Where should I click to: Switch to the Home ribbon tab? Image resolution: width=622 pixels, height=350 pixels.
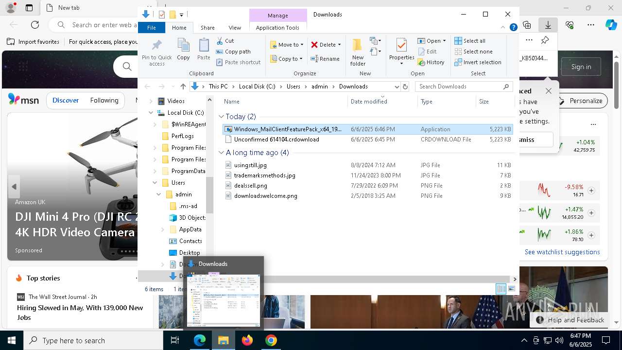(179, 28)
